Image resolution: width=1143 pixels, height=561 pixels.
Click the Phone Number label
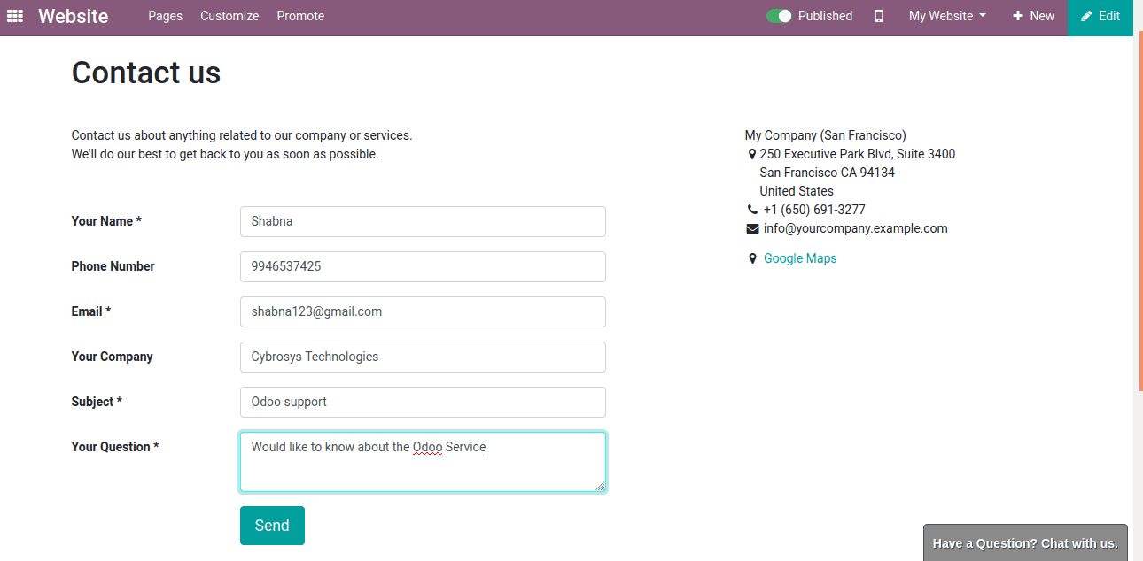pos(113,266)
